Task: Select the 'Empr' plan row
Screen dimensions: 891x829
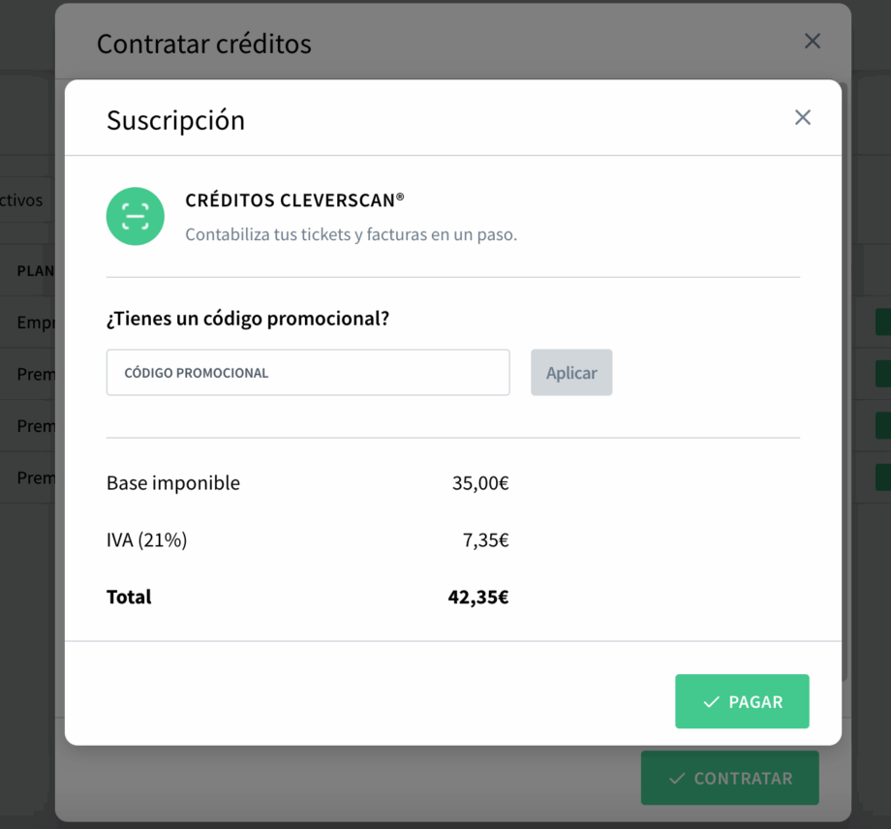Action: tap(35, 322)
